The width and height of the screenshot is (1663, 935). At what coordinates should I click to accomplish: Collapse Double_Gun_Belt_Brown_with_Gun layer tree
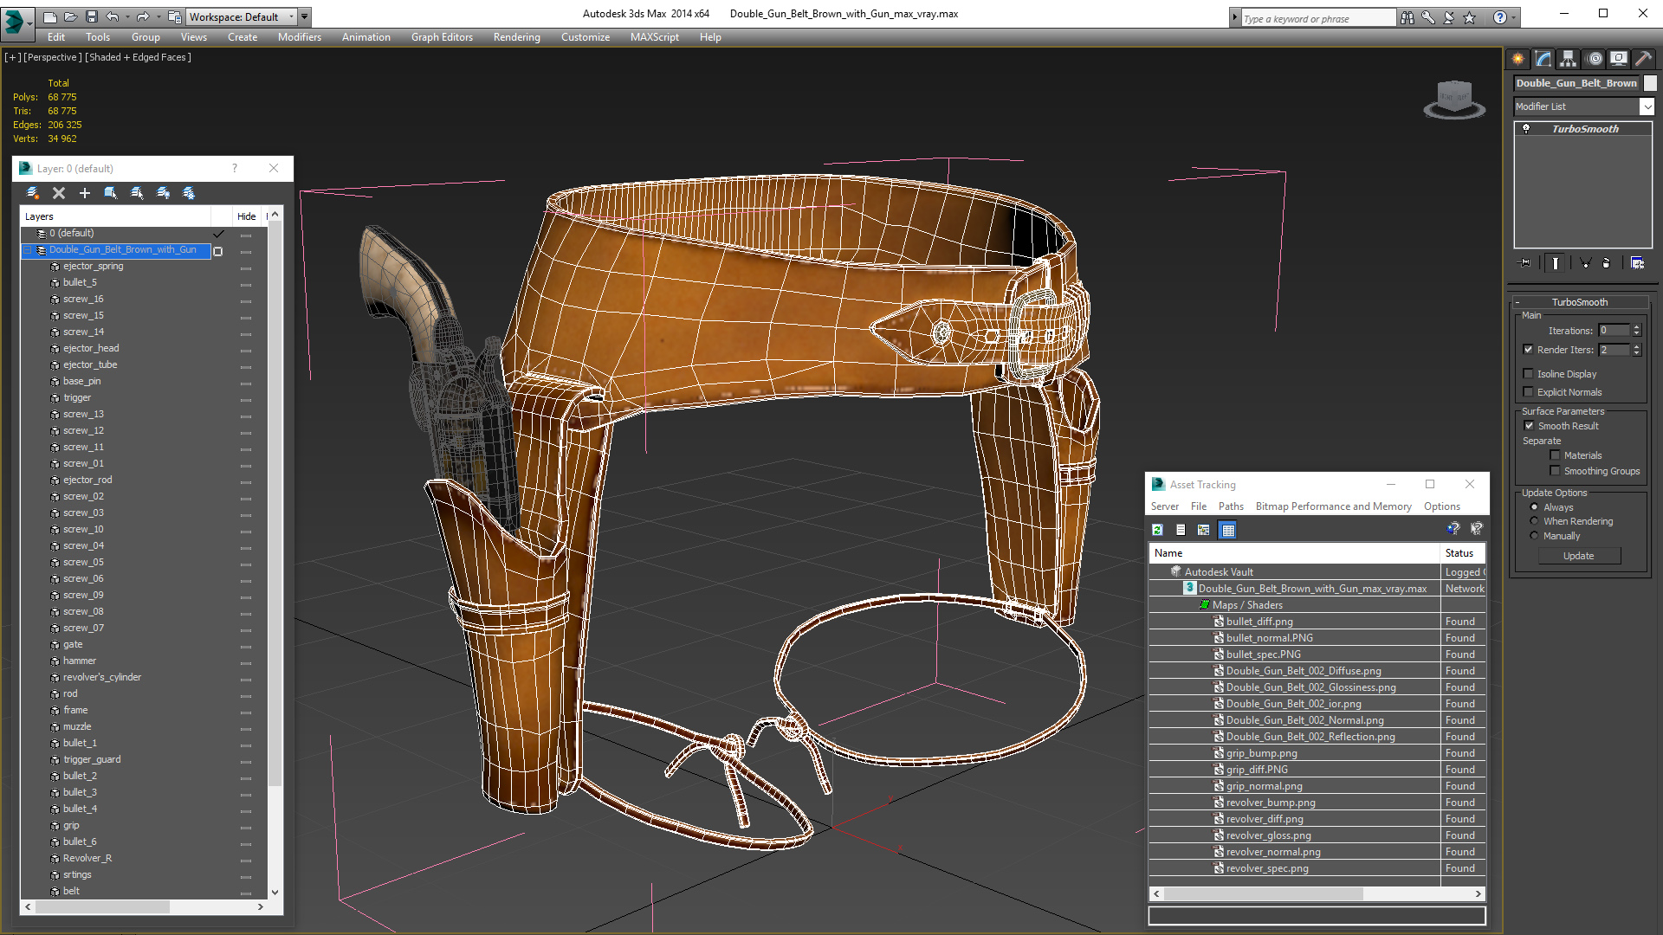(28, 249)
